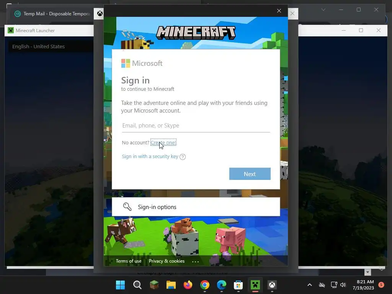Viewport: 392px width, 294px height.
Task: Close the Minecraft Launcher window
Action: point(379,30)
